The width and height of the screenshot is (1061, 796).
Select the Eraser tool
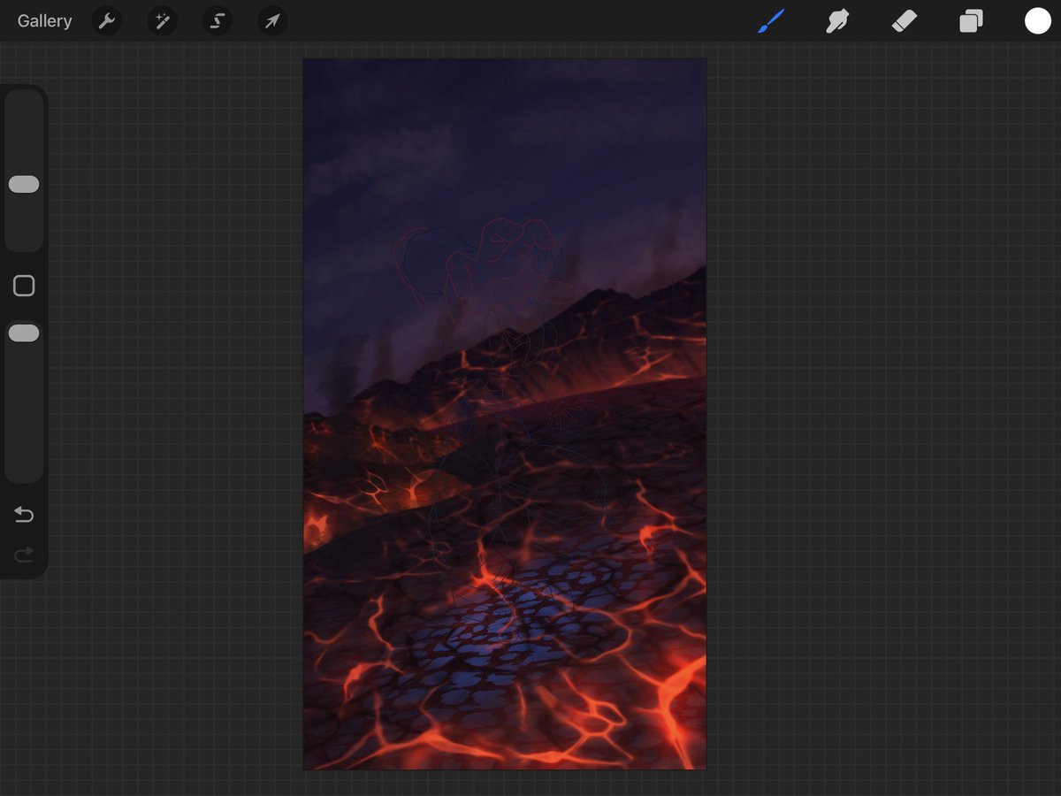tap(905, 21)
